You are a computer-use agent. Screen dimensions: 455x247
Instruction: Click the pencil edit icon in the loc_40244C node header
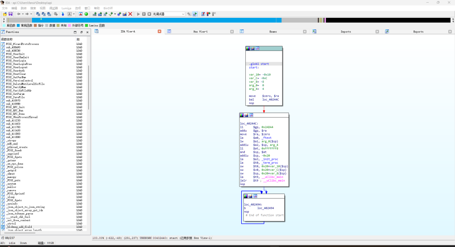click(x=246, y=115)
